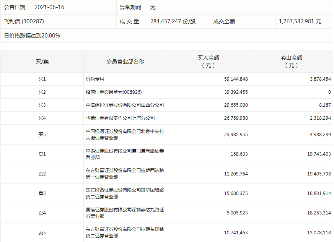This screenshot has width=334, height=242.
Task: Click the 买入金额（元） column header
Action: point(209,62)
